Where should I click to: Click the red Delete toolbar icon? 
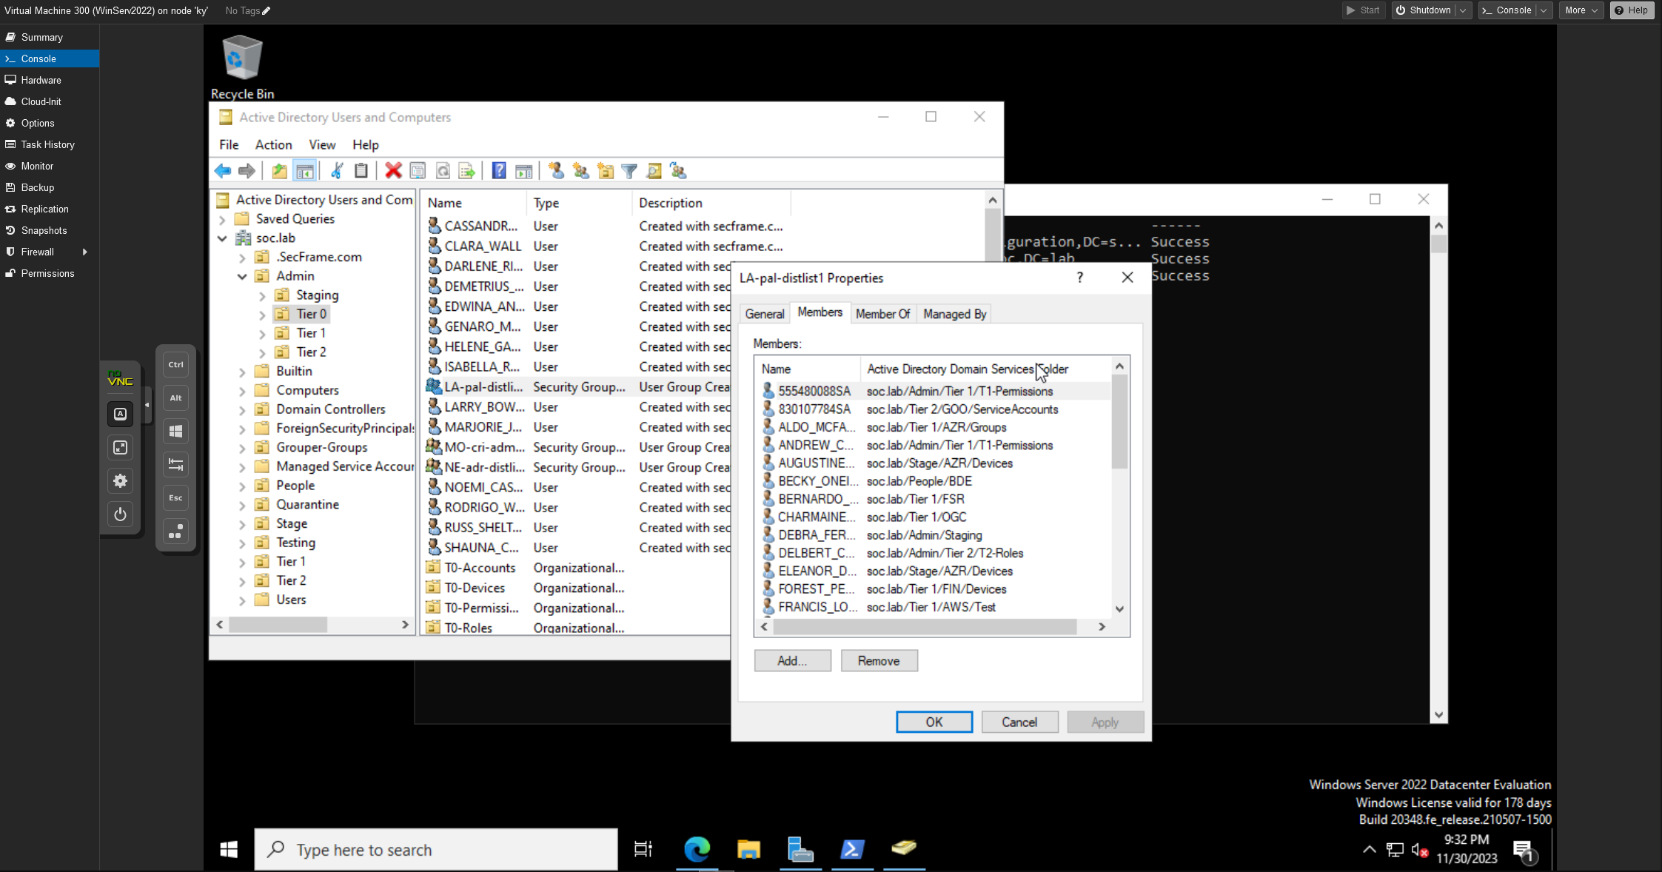tap(393, 171)
